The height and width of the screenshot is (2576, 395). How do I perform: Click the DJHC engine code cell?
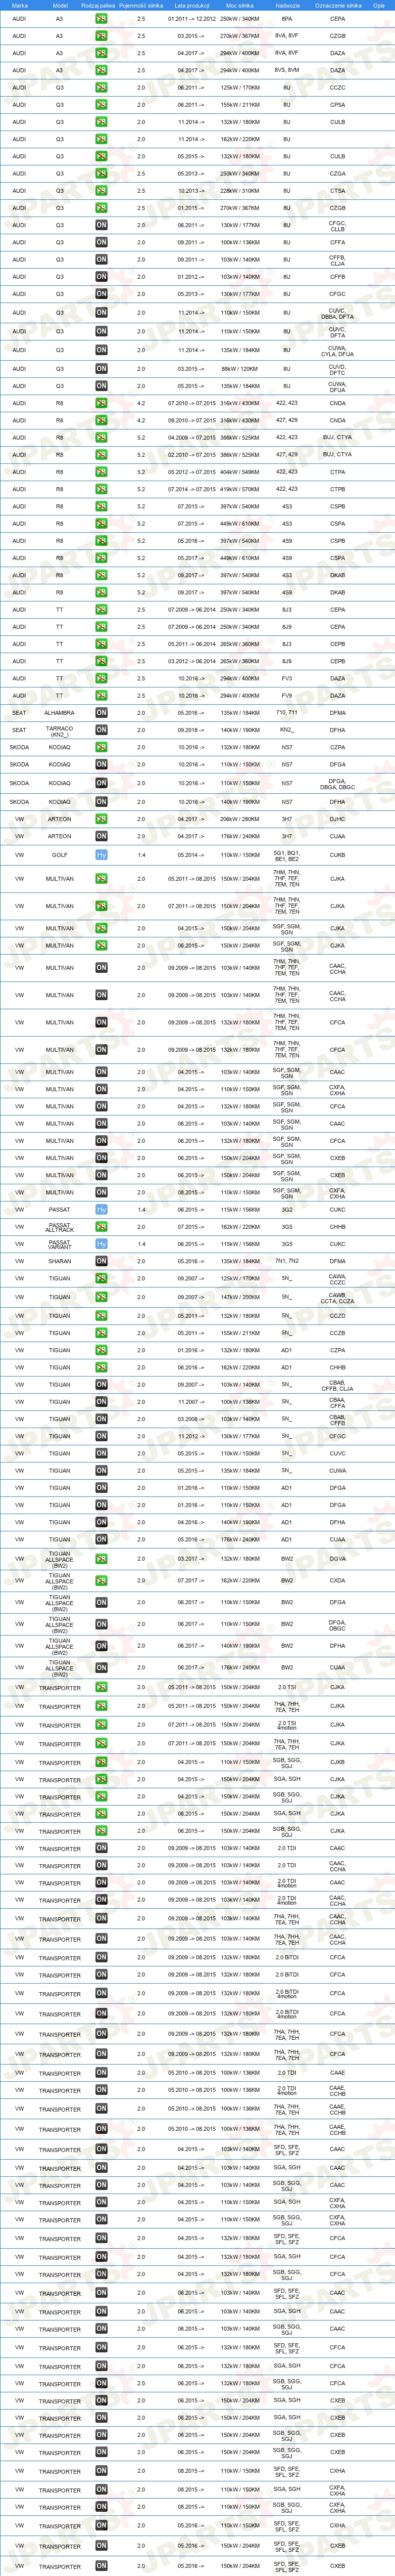[338, 819]
